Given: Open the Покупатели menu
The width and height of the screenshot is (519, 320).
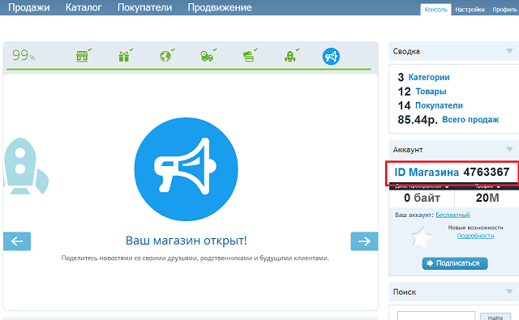Looking at the screenshot, I should coord(144,7).
